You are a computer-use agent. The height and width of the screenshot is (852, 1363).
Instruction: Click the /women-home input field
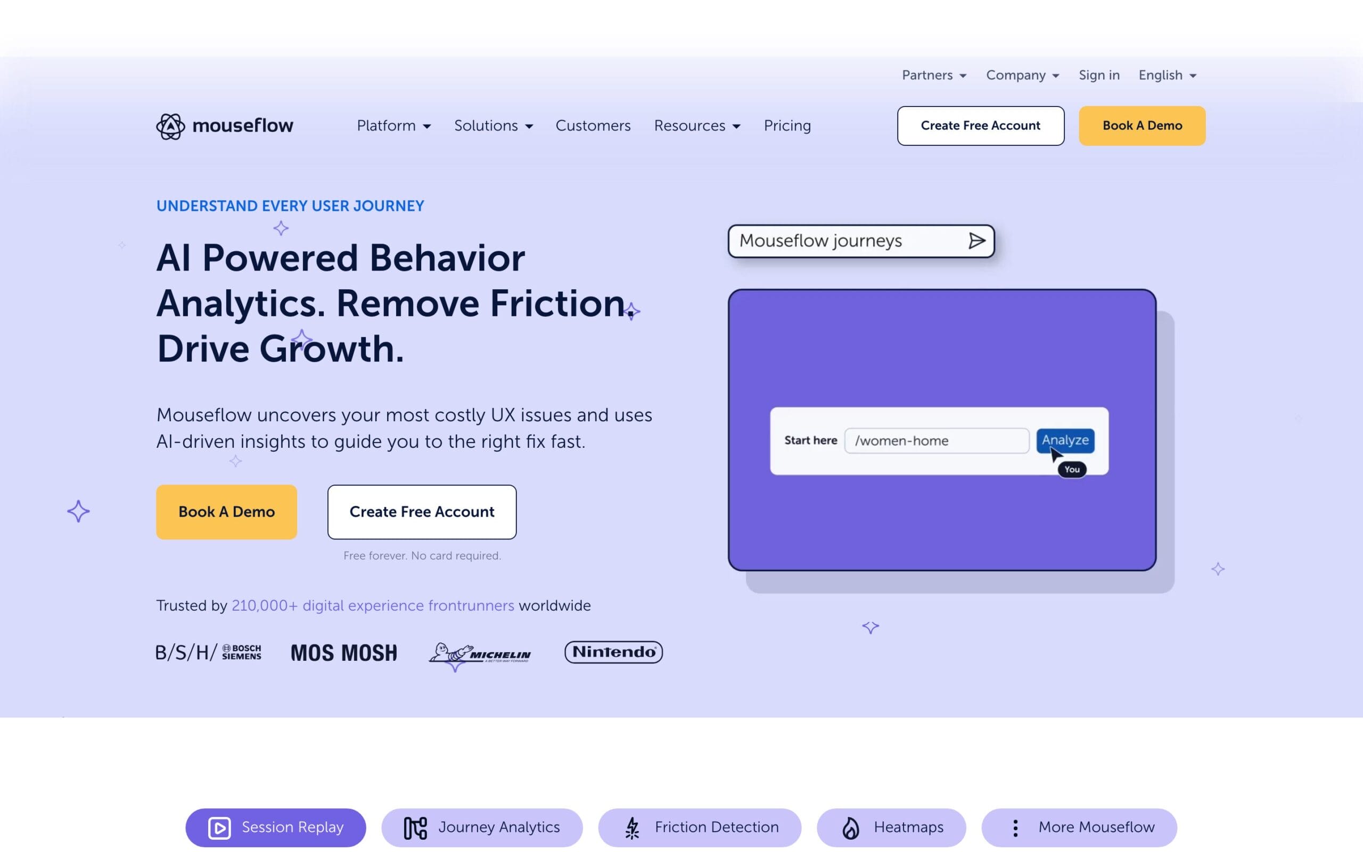pyautogui.click(x=937, y=441)
